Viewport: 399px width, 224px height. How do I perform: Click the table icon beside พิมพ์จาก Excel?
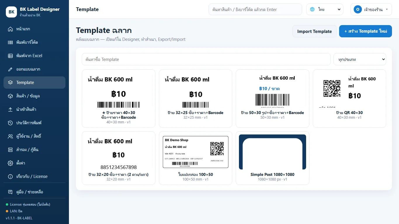[11, 56]
